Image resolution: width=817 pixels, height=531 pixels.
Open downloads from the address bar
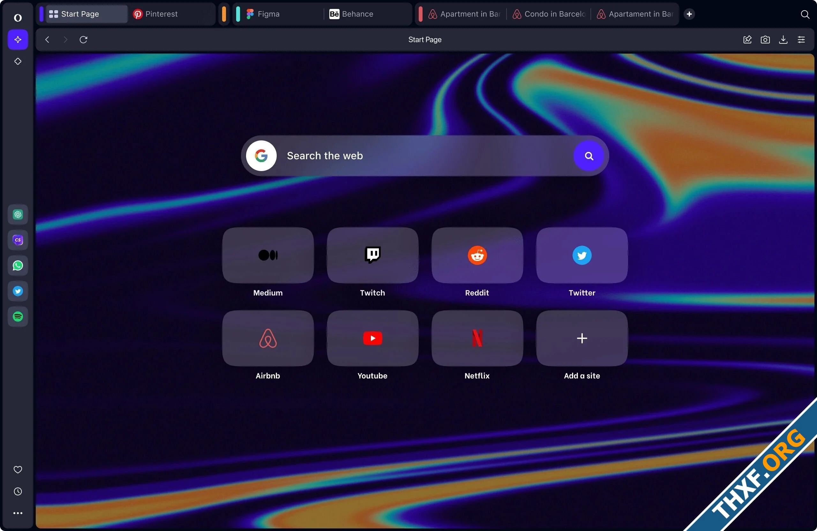[x=783, y=40]
